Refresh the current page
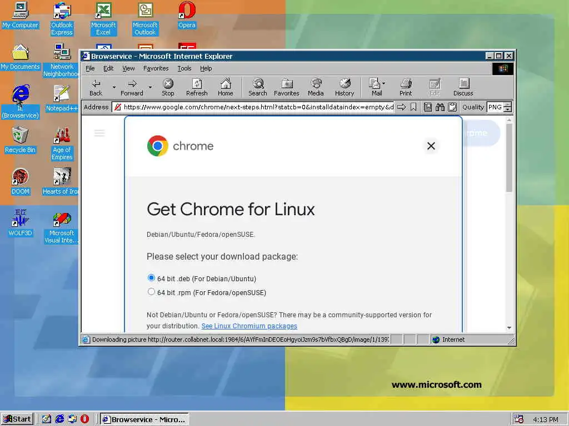The image size is (569, 426). click(x=197, y=87)
